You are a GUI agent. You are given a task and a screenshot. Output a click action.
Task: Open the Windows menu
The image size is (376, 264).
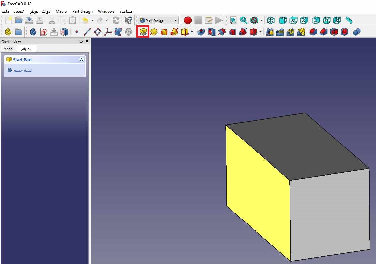pos(106,11)
